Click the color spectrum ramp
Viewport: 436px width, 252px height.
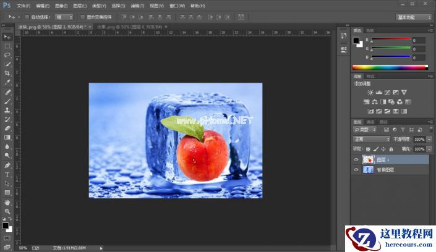(390, 67)
